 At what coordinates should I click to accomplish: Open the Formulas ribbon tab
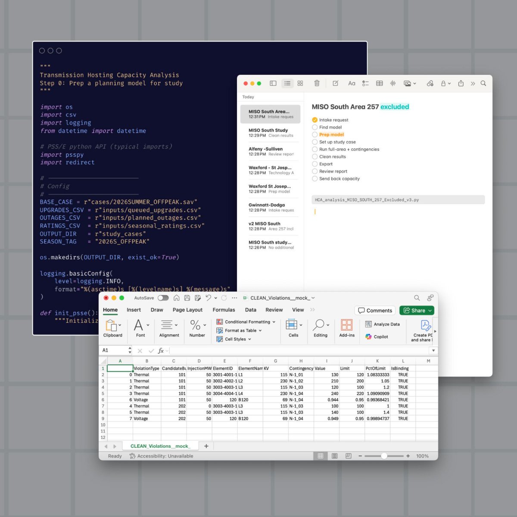(224, 310)
